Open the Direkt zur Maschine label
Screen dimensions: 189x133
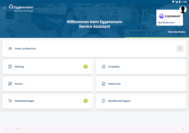coord(25,49)
